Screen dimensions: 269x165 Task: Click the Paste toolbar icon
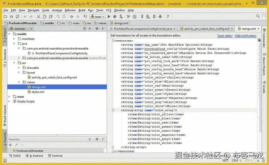(51, 16)
